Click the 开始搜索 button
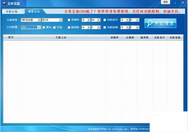 pos(160,23)
